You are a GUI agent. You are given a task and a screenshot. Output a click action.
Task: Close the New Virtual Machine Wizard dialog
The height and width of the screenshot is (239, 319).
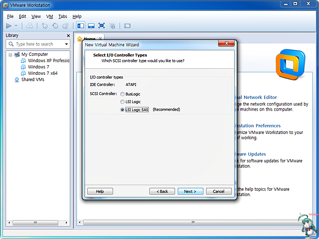(226, 43)
